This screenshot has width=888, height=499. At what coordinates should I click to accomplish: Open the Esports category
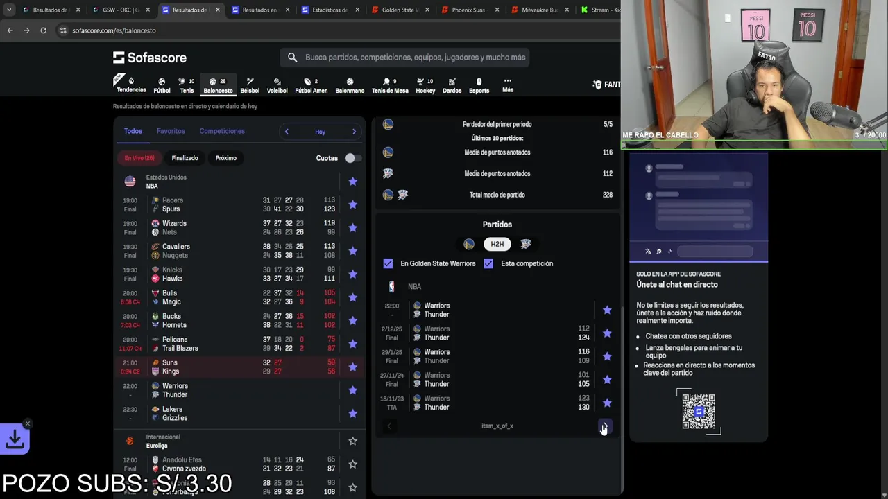click(x=479, y=85)
